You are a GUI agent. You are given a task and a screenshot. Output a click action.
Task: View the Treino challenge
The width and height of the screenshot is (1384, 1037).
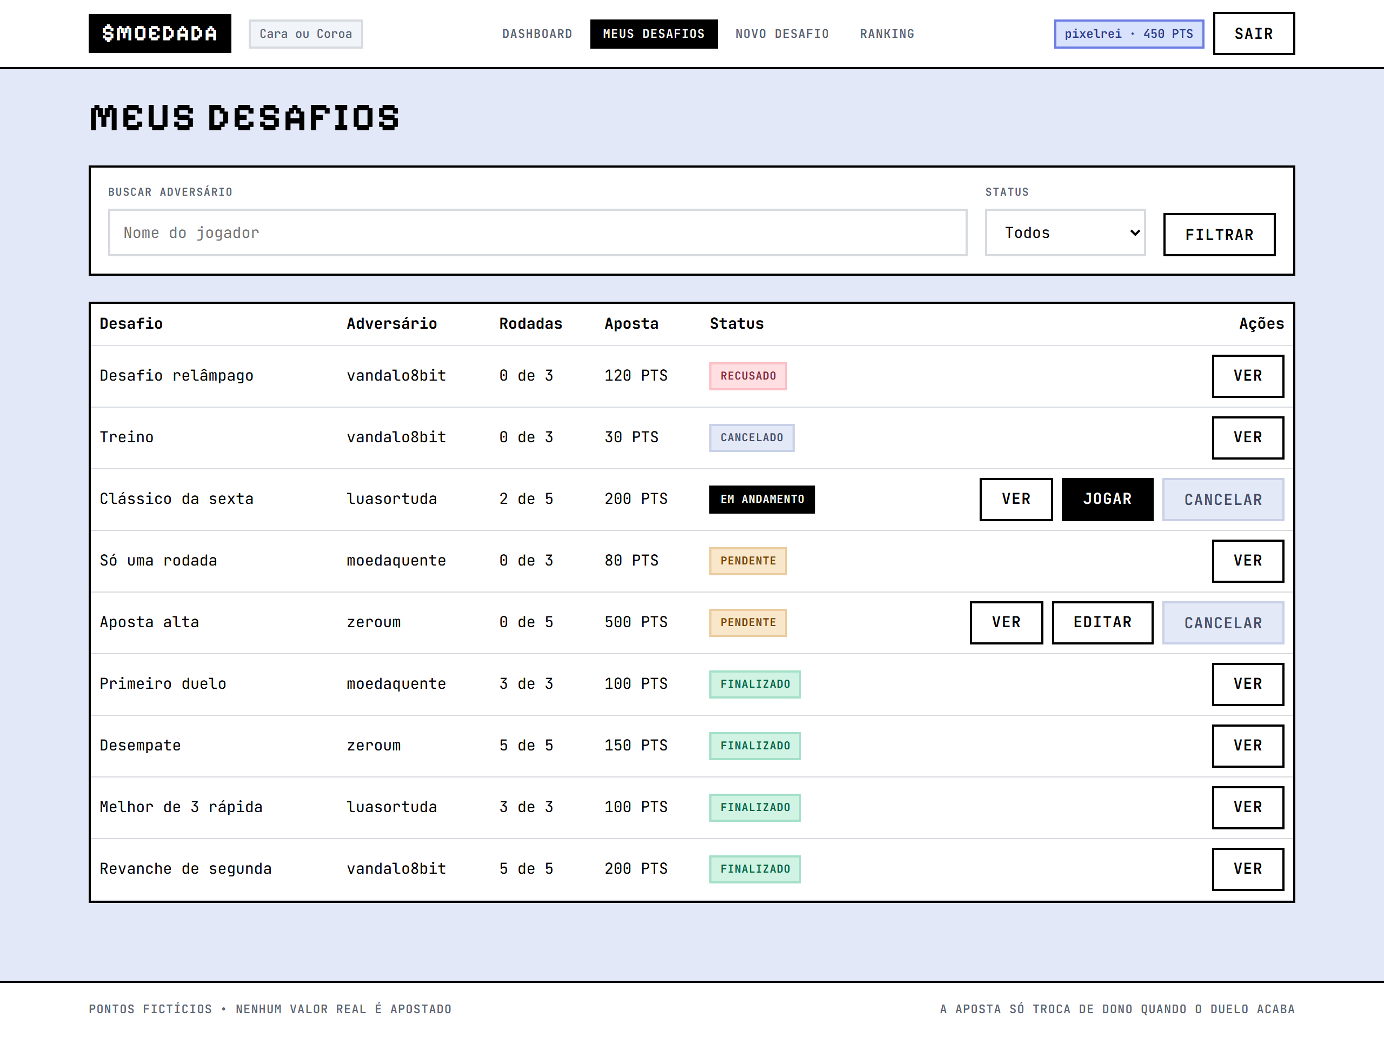tap(1248, 437)
